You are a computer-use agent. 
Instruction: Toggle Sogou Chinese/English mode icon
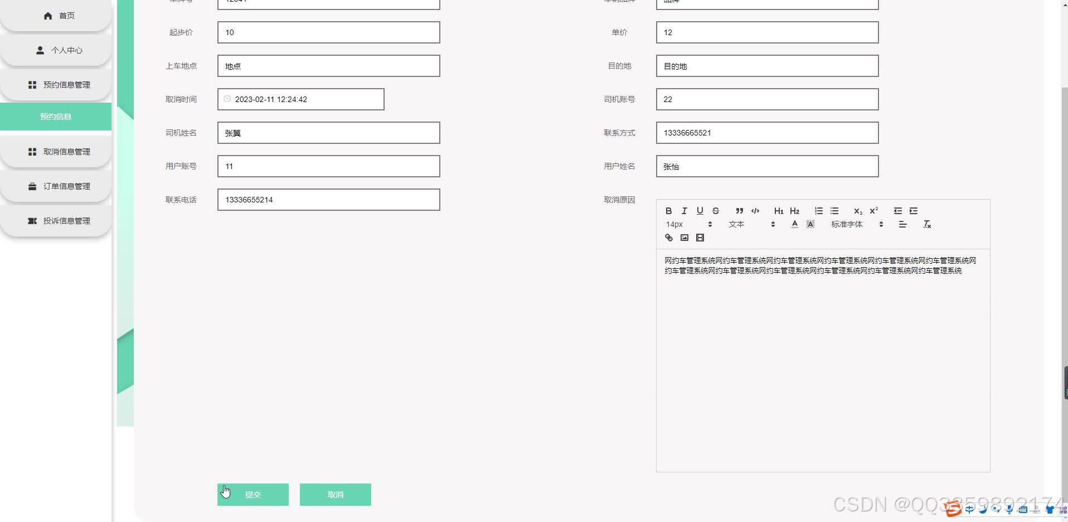(969, 509)
